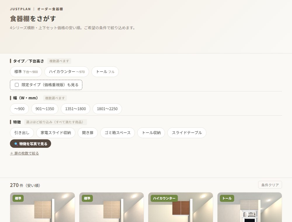Choose the 1801〜2250 width chip

pos(107,109)
